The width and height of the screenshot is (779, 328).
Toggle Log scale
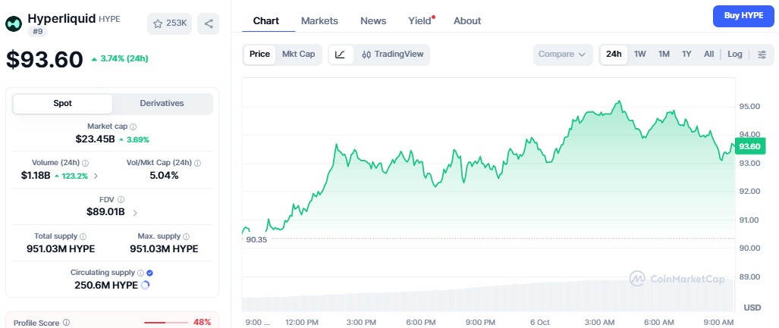pyautogui.click(x=735, y=54)
